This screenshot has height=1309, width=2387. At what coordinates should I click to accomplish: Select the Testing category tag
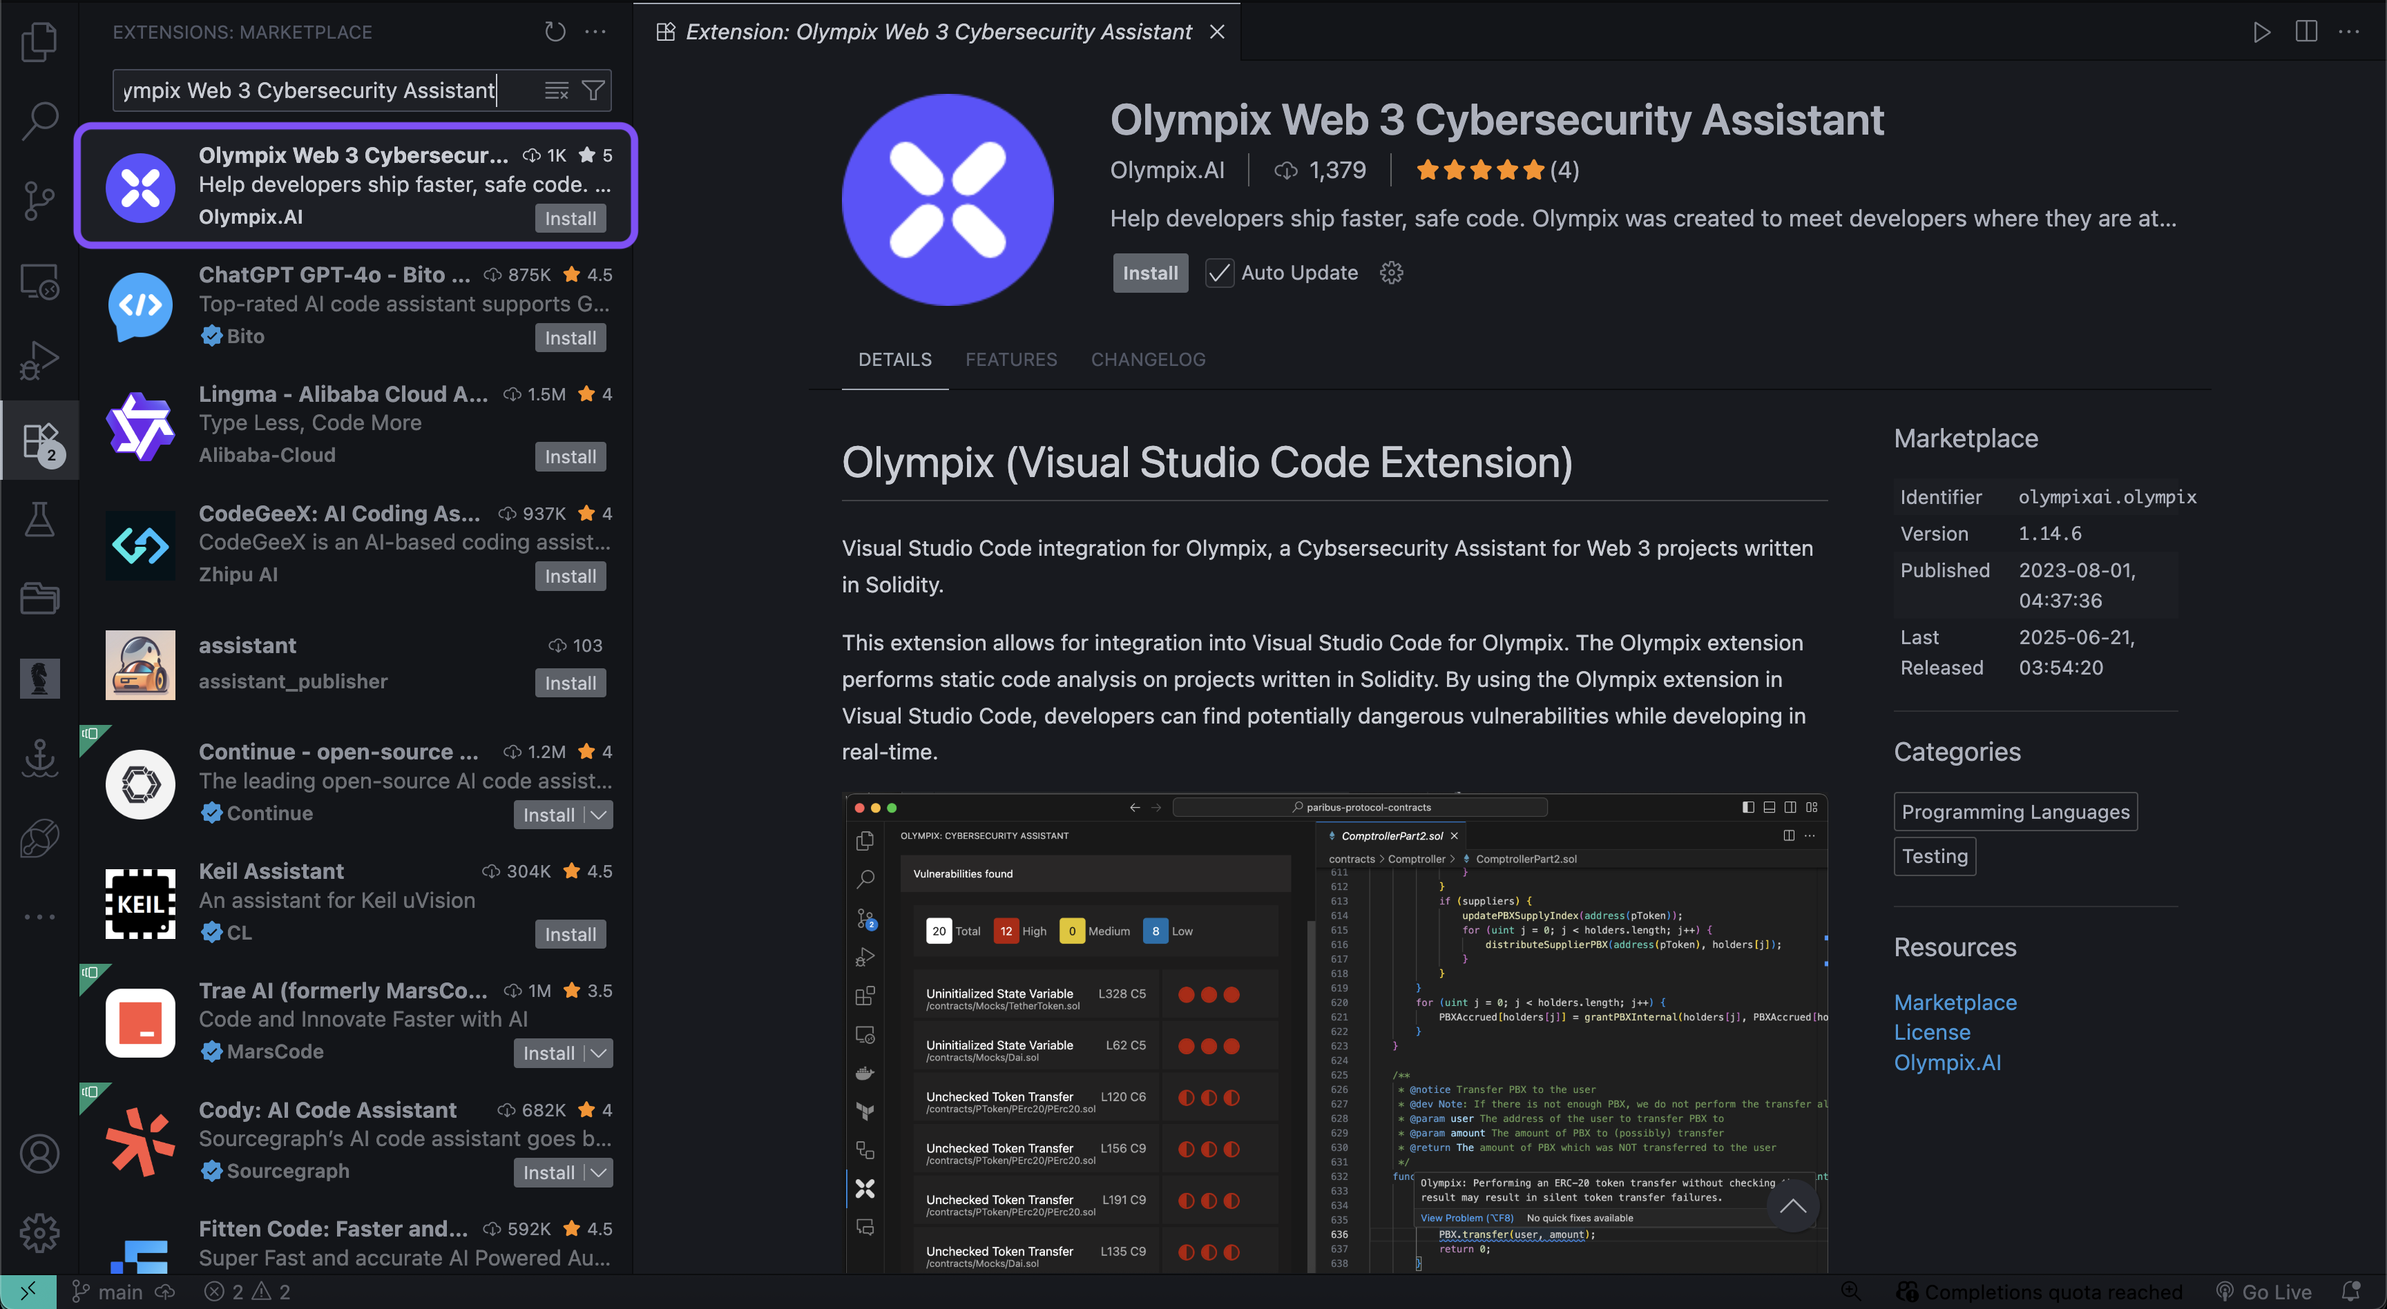pos(1934,856)
